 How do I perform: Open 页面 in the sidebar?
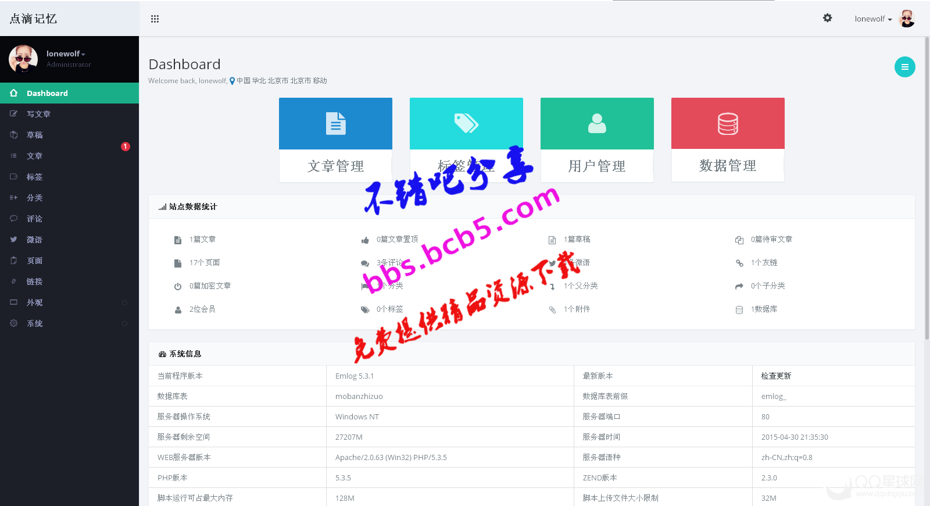(x=69, y=261)
